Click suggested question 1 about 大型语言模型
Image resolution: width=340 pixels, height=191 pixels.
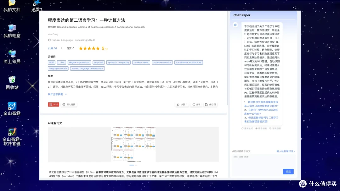tap(261, 104)
